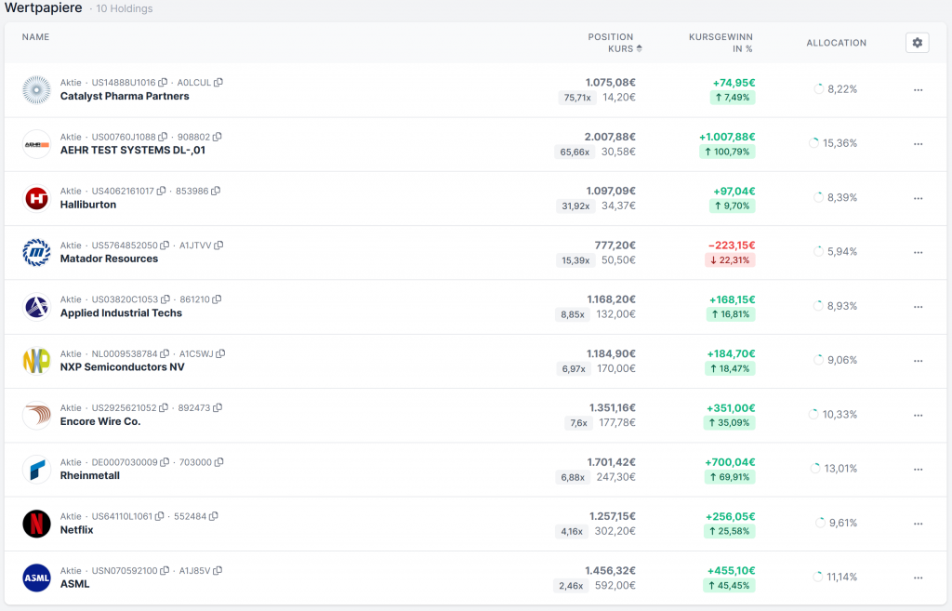This screenshot has height=611, width=952.
Task: Click the Netflix logo icon
Action: tap(36, 524)
